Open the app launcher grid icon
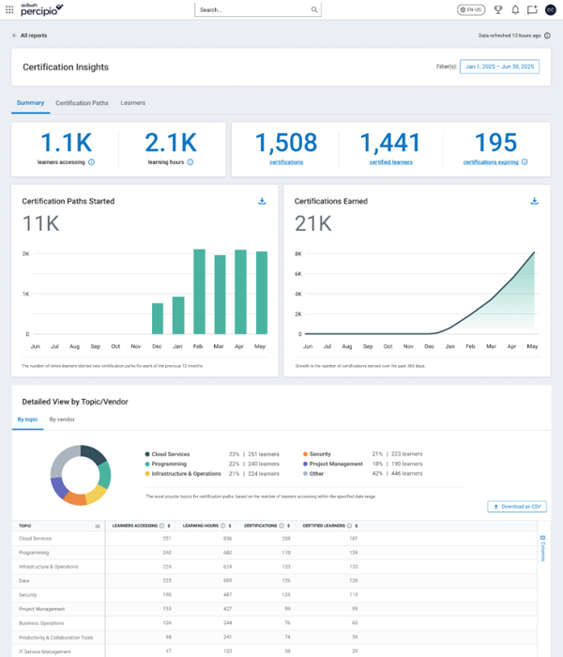This screenshot has width=563, height=657. tap(9, 10)
